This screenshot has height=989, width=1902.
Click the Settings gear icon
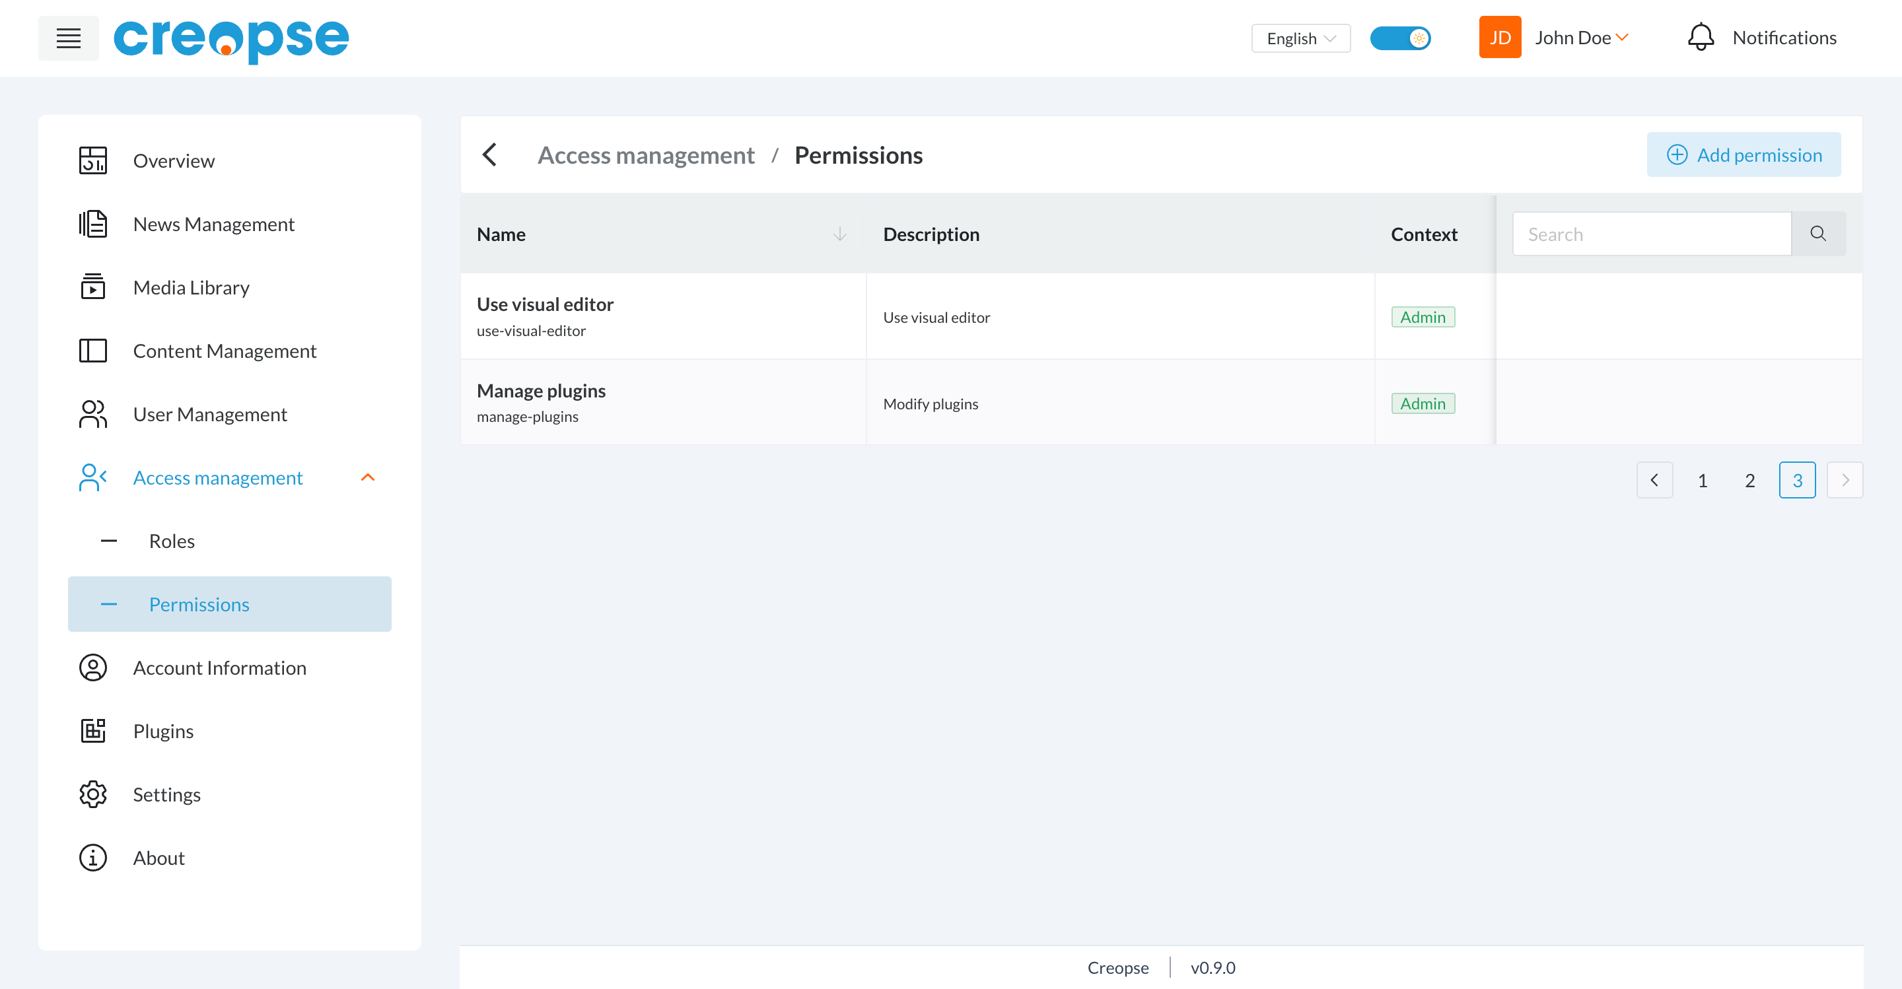tap(93, 794)
